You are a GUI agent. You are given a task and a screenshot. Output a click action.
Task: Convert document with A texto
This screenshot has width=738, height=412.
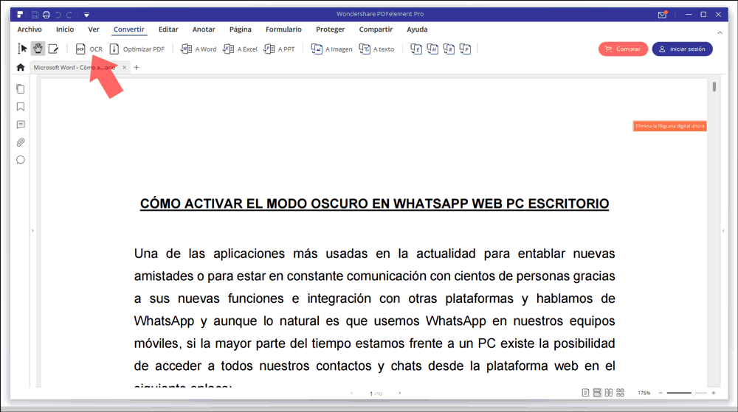(376, 49)
